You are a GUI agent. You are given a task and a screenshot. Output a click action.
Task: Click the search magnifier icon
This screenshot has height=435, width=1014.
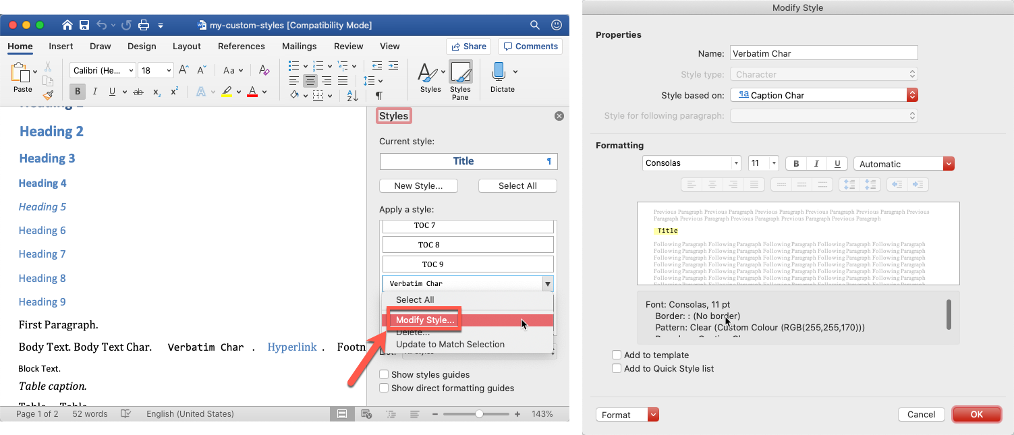[x=534, y=25]
